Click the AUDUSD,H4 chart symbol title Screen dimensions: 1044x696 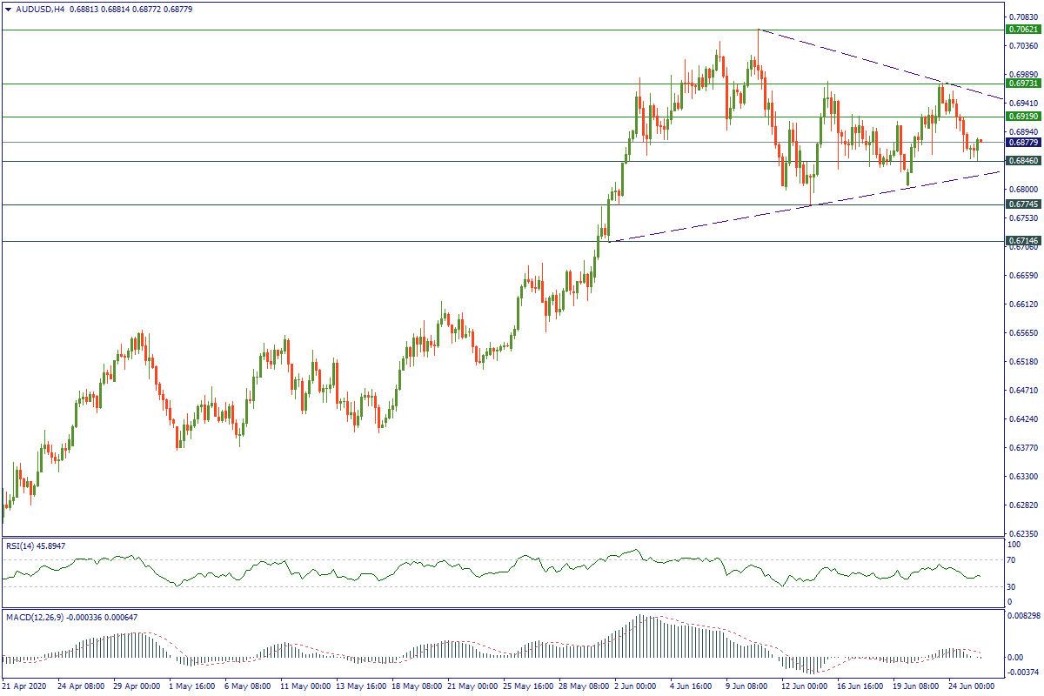point(39,9)
